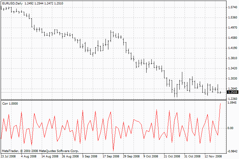The height and width of the screenshot is (159, 239).
Task: Click the -0.9842 indicator scale value
Action: tap(232, 151)
